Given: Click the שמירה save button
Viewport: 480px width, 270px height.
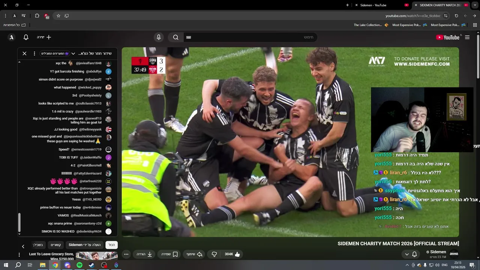Looking at the screenshot, I should coord(169,254).
